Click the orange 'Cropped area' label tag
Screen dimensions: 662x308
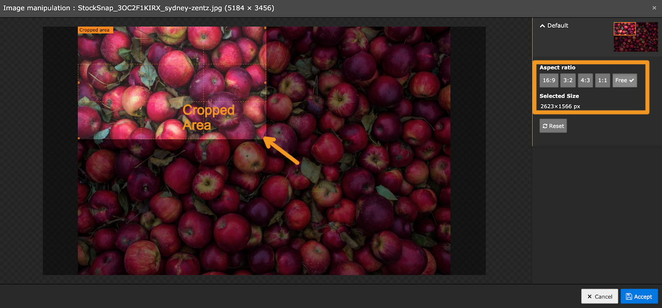coord(95,30)
